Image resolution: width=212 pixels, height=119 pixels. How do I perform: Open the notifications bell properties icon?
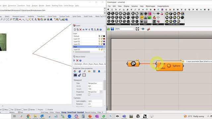tap(99, 71)
